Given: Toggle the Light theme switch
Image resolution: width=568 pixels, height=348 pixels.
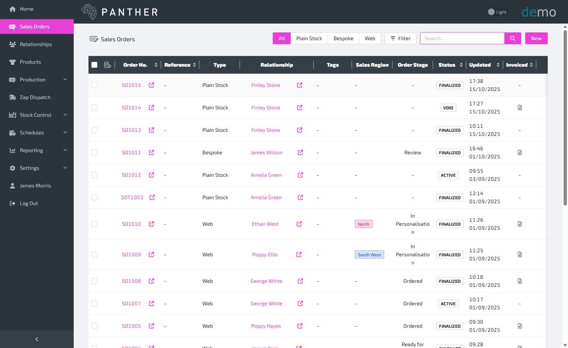Looking at the screenshot, I should click(498, 12).
